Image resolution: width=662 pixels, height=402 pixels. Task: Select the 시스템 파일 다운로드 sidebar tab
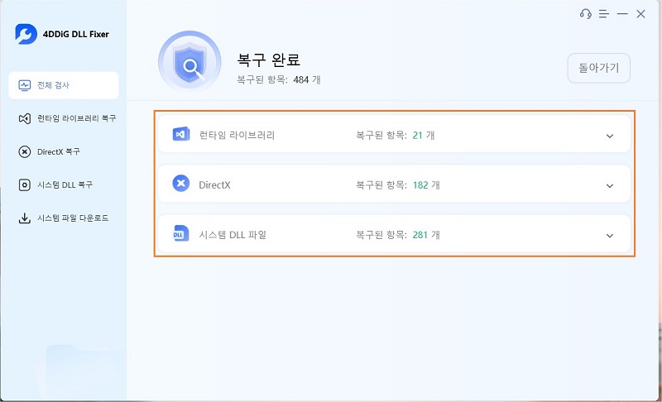pyautogui.click(x=64, y=218)
